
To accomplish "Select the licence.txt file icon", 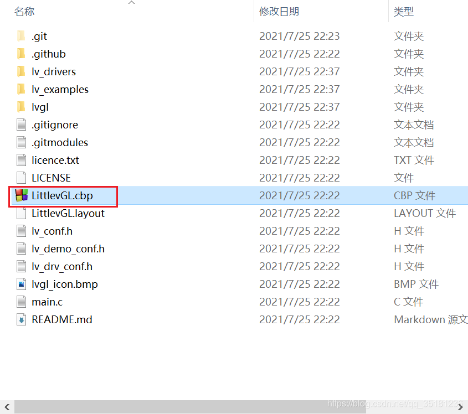I will (x=21, y=160).
